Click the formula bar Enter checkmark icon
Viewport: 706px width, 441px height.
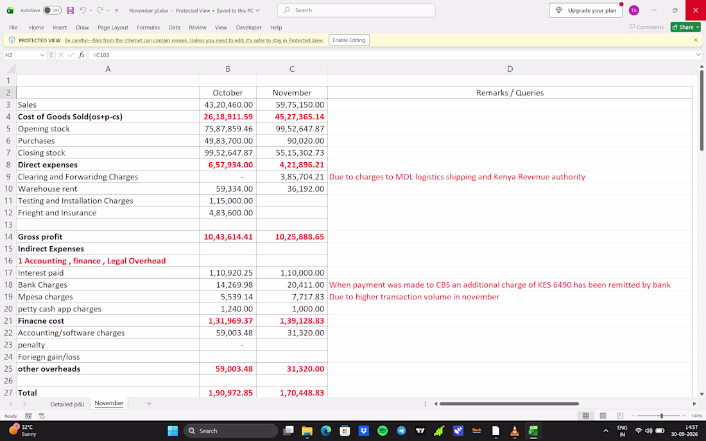point(71,55)
